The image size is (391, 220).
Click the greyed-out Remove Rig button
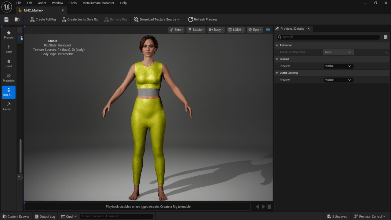click(115, 19)
